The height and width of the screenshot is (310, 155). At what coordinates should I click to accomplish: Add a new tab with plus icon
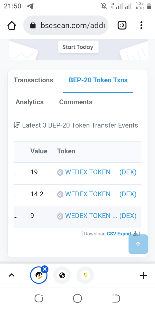pyautogui.click(x=143, y=275)
